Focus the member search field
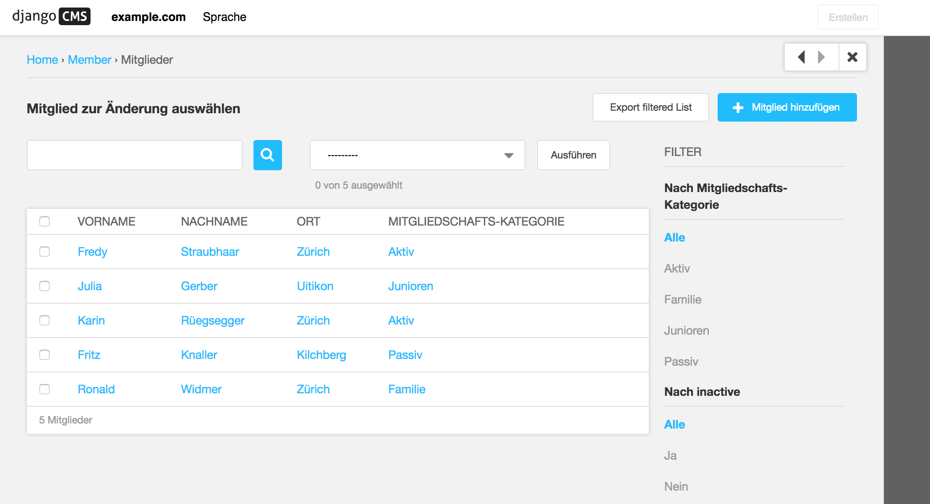 (x=135, y=155)
